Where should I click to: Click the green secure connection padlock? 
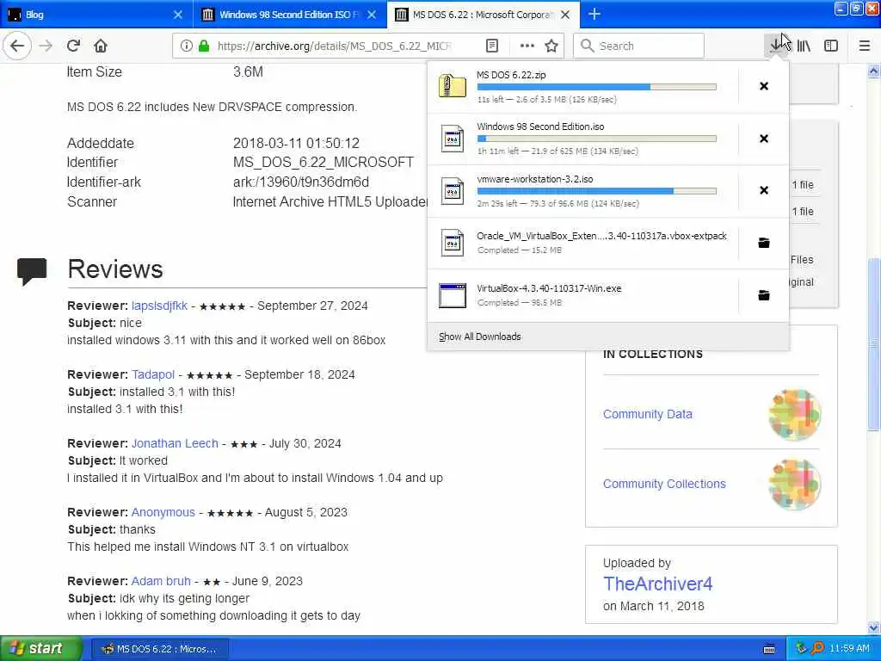tap(204, 46)
